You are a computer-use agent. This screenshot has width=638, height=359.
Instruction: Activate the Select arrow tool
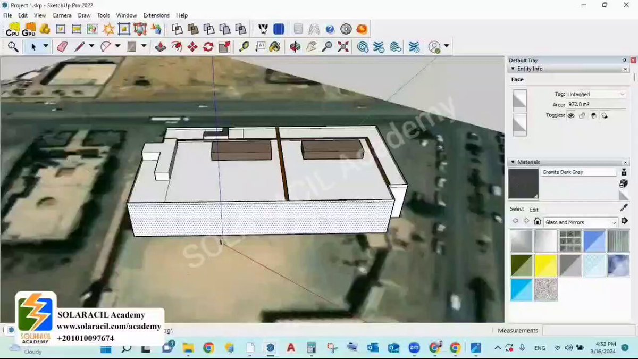click(x=33, y=47)
